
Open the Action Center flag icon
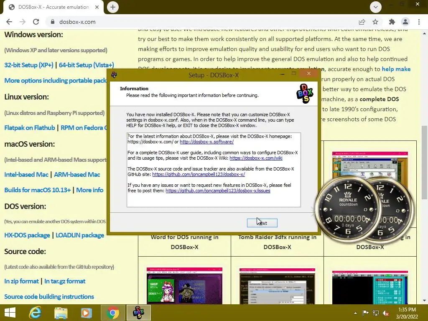pos(365,313)
